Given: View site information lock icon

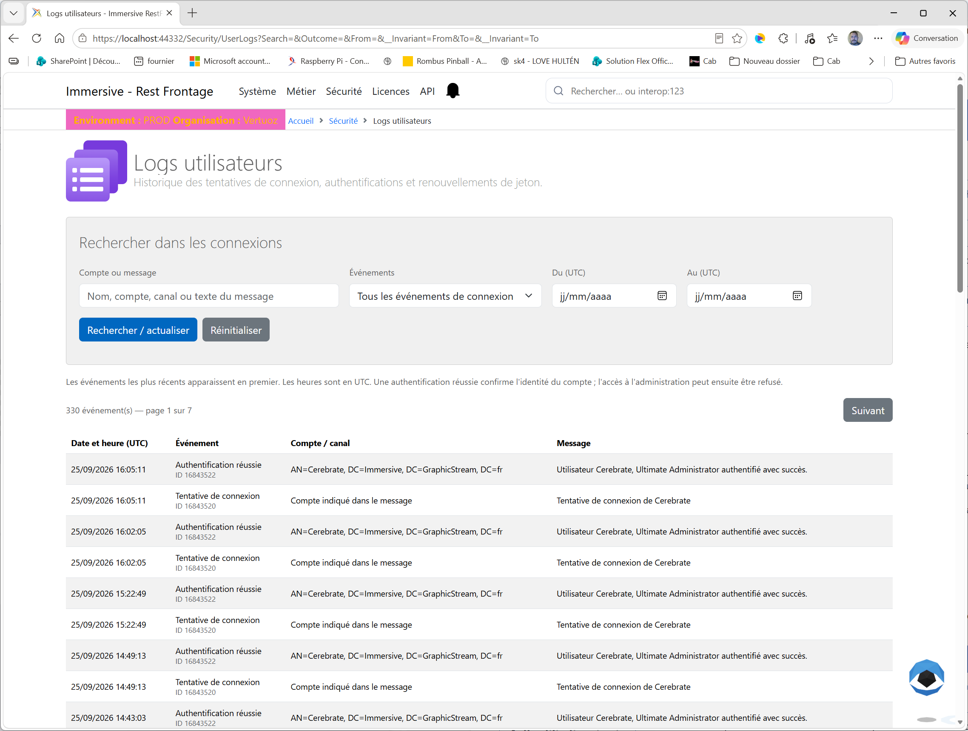Looking at the screenshot, I should (82, 39).
